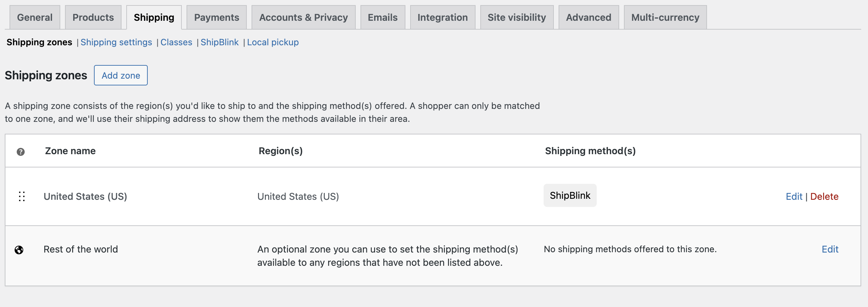Click the Add zone button
The height and width of the screenshot is (307, 868).
tap(121, 75)
